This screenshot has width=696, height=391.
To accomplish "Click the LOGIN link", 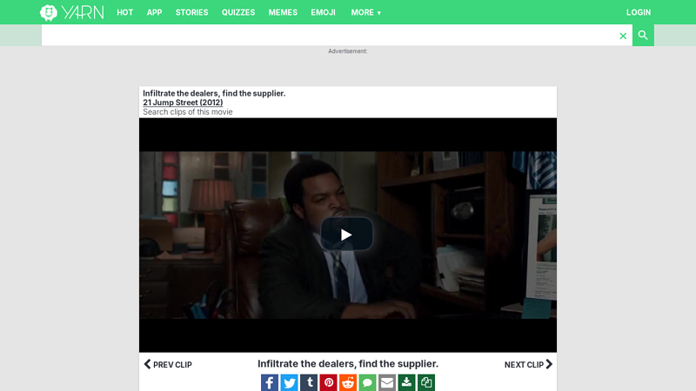I will [639, 12].
